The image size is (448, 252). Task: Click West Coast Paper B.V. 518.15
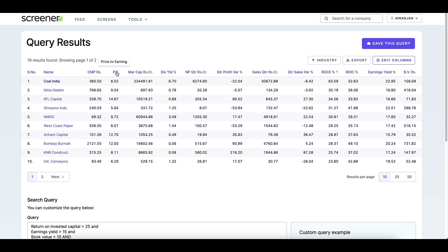(409, 126)
